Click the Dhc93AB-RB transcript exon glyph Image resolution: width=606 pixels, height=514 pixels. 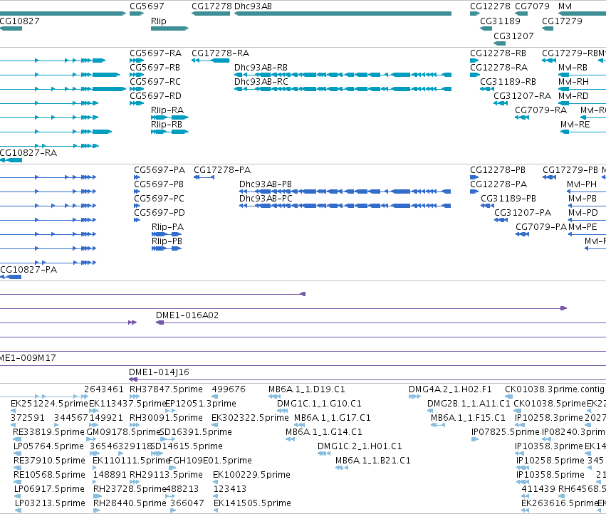(x=343, y=75)
